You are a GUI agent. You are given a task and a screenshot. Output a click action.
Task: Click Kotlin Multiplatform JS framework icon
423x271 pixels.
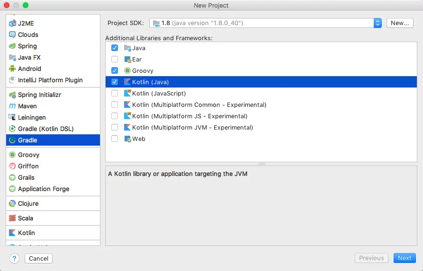pyautogui.click(x=127, y=116)
